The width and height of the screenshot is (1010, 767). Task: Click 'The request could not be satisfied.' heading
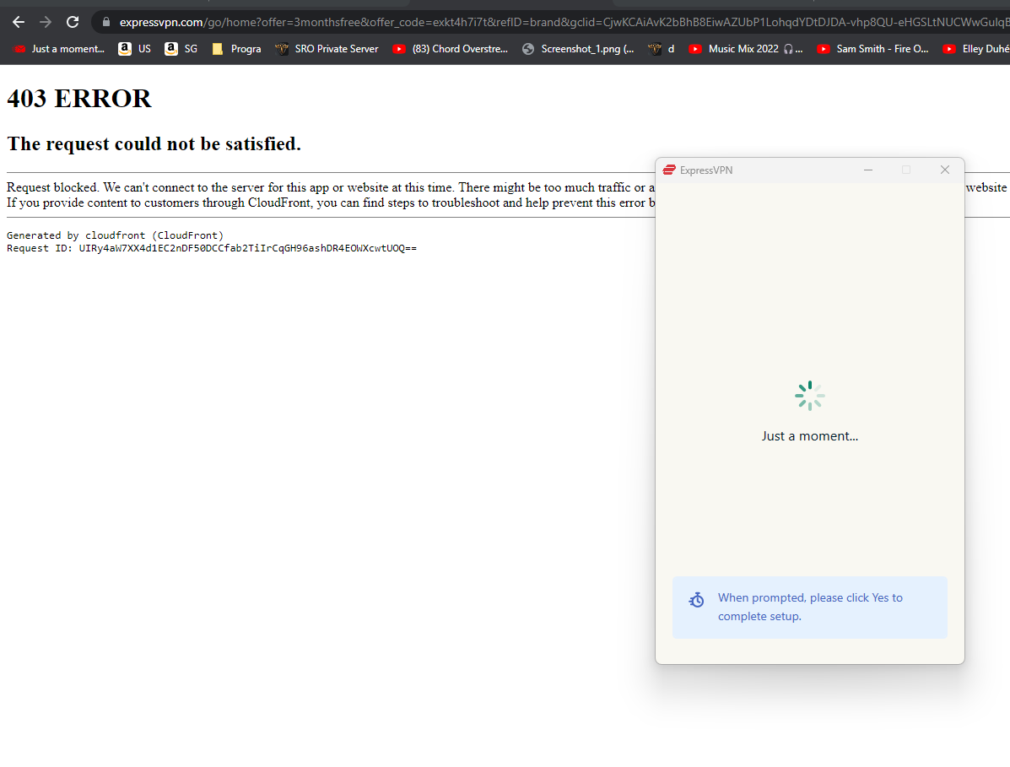[x=154, y=143]
